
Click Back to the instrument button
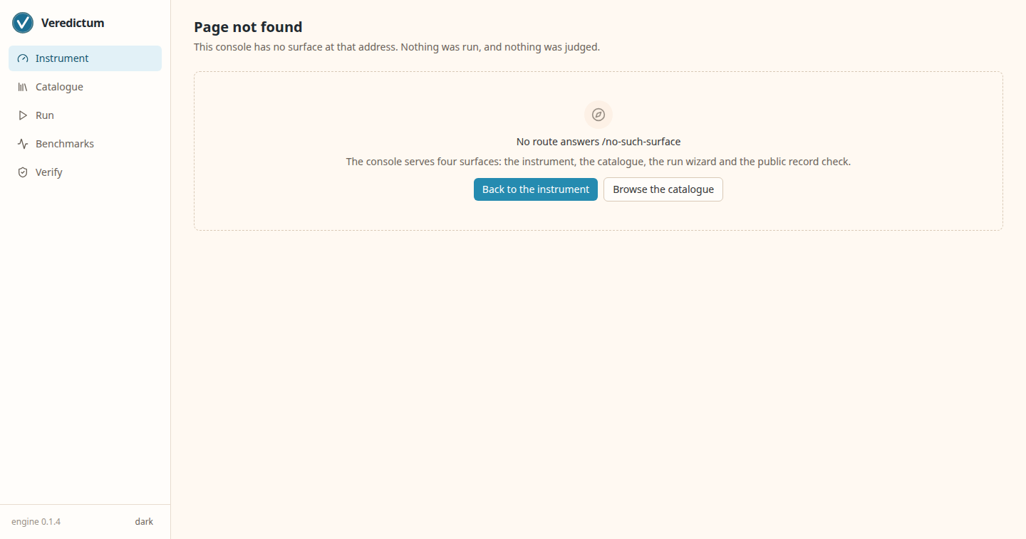point(536,189)
